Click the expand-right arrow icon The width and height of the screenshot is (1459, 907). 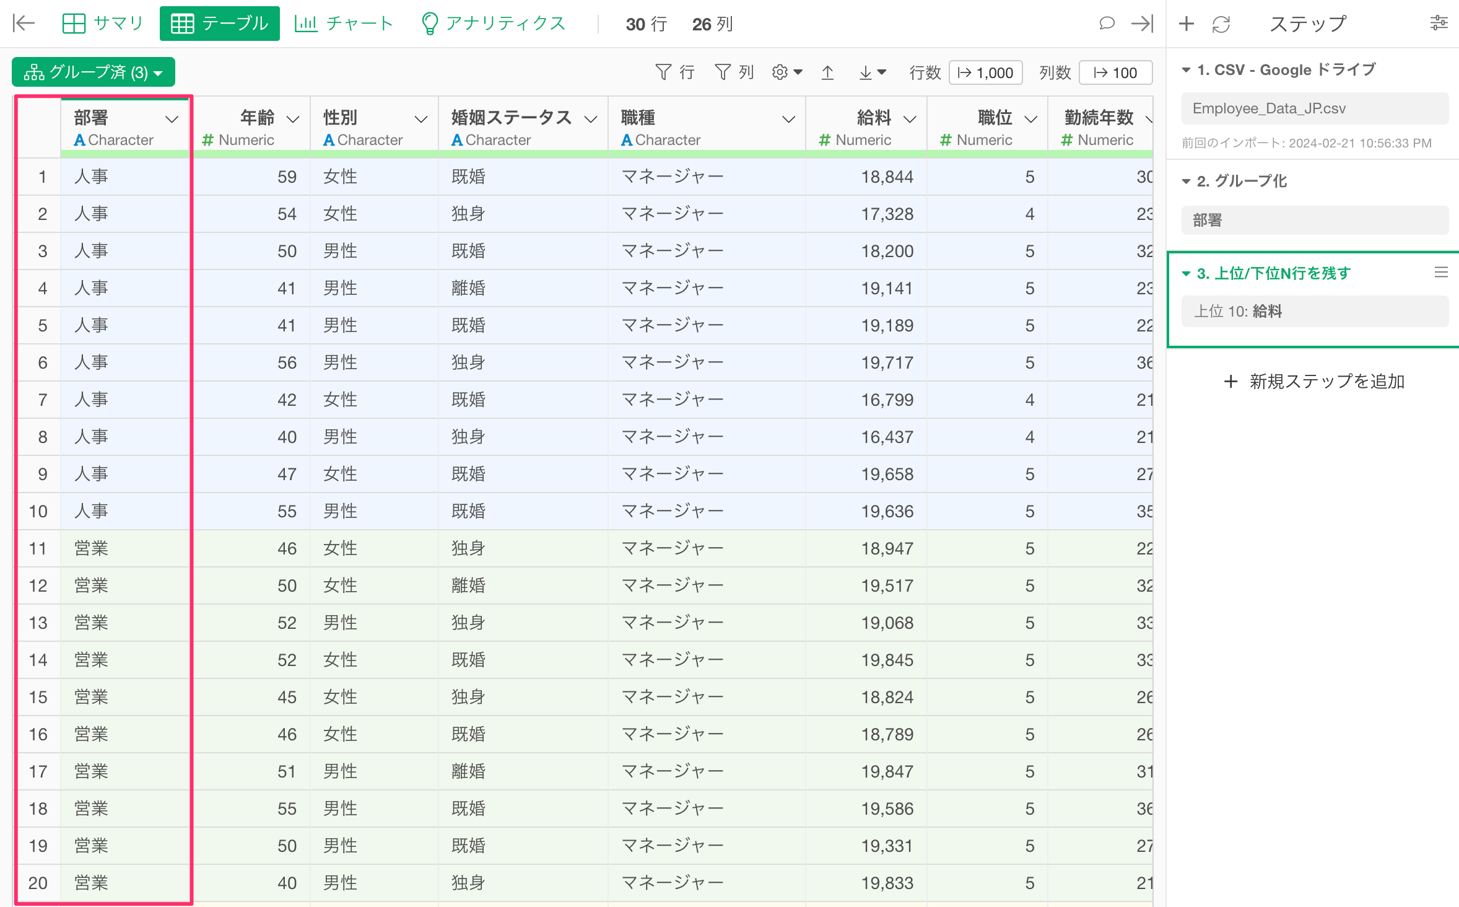point(1142,24)
